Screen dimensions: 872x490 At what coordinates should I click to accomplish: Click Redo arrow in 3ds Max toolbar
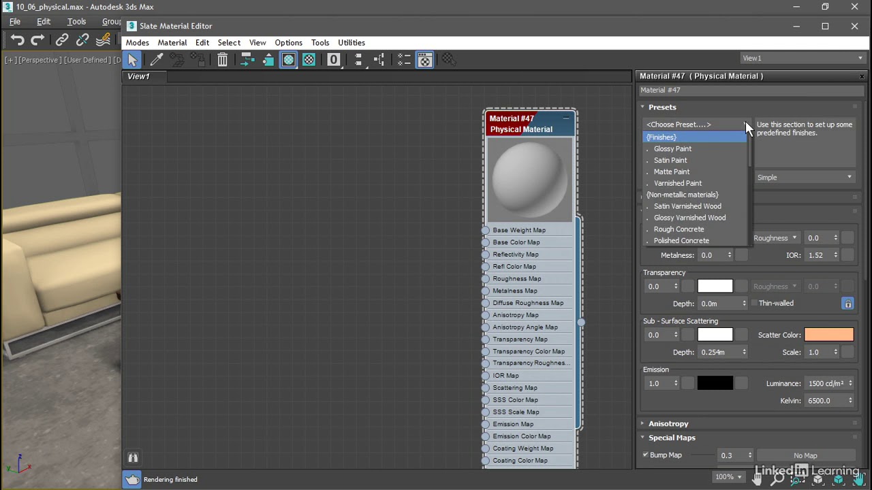[38, 40]
